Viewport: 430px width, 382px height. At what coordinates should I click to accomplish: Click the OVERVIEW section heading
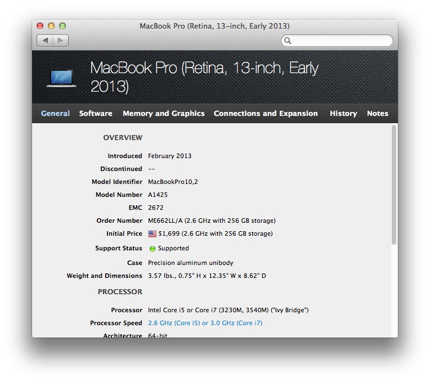pos(123,138)
